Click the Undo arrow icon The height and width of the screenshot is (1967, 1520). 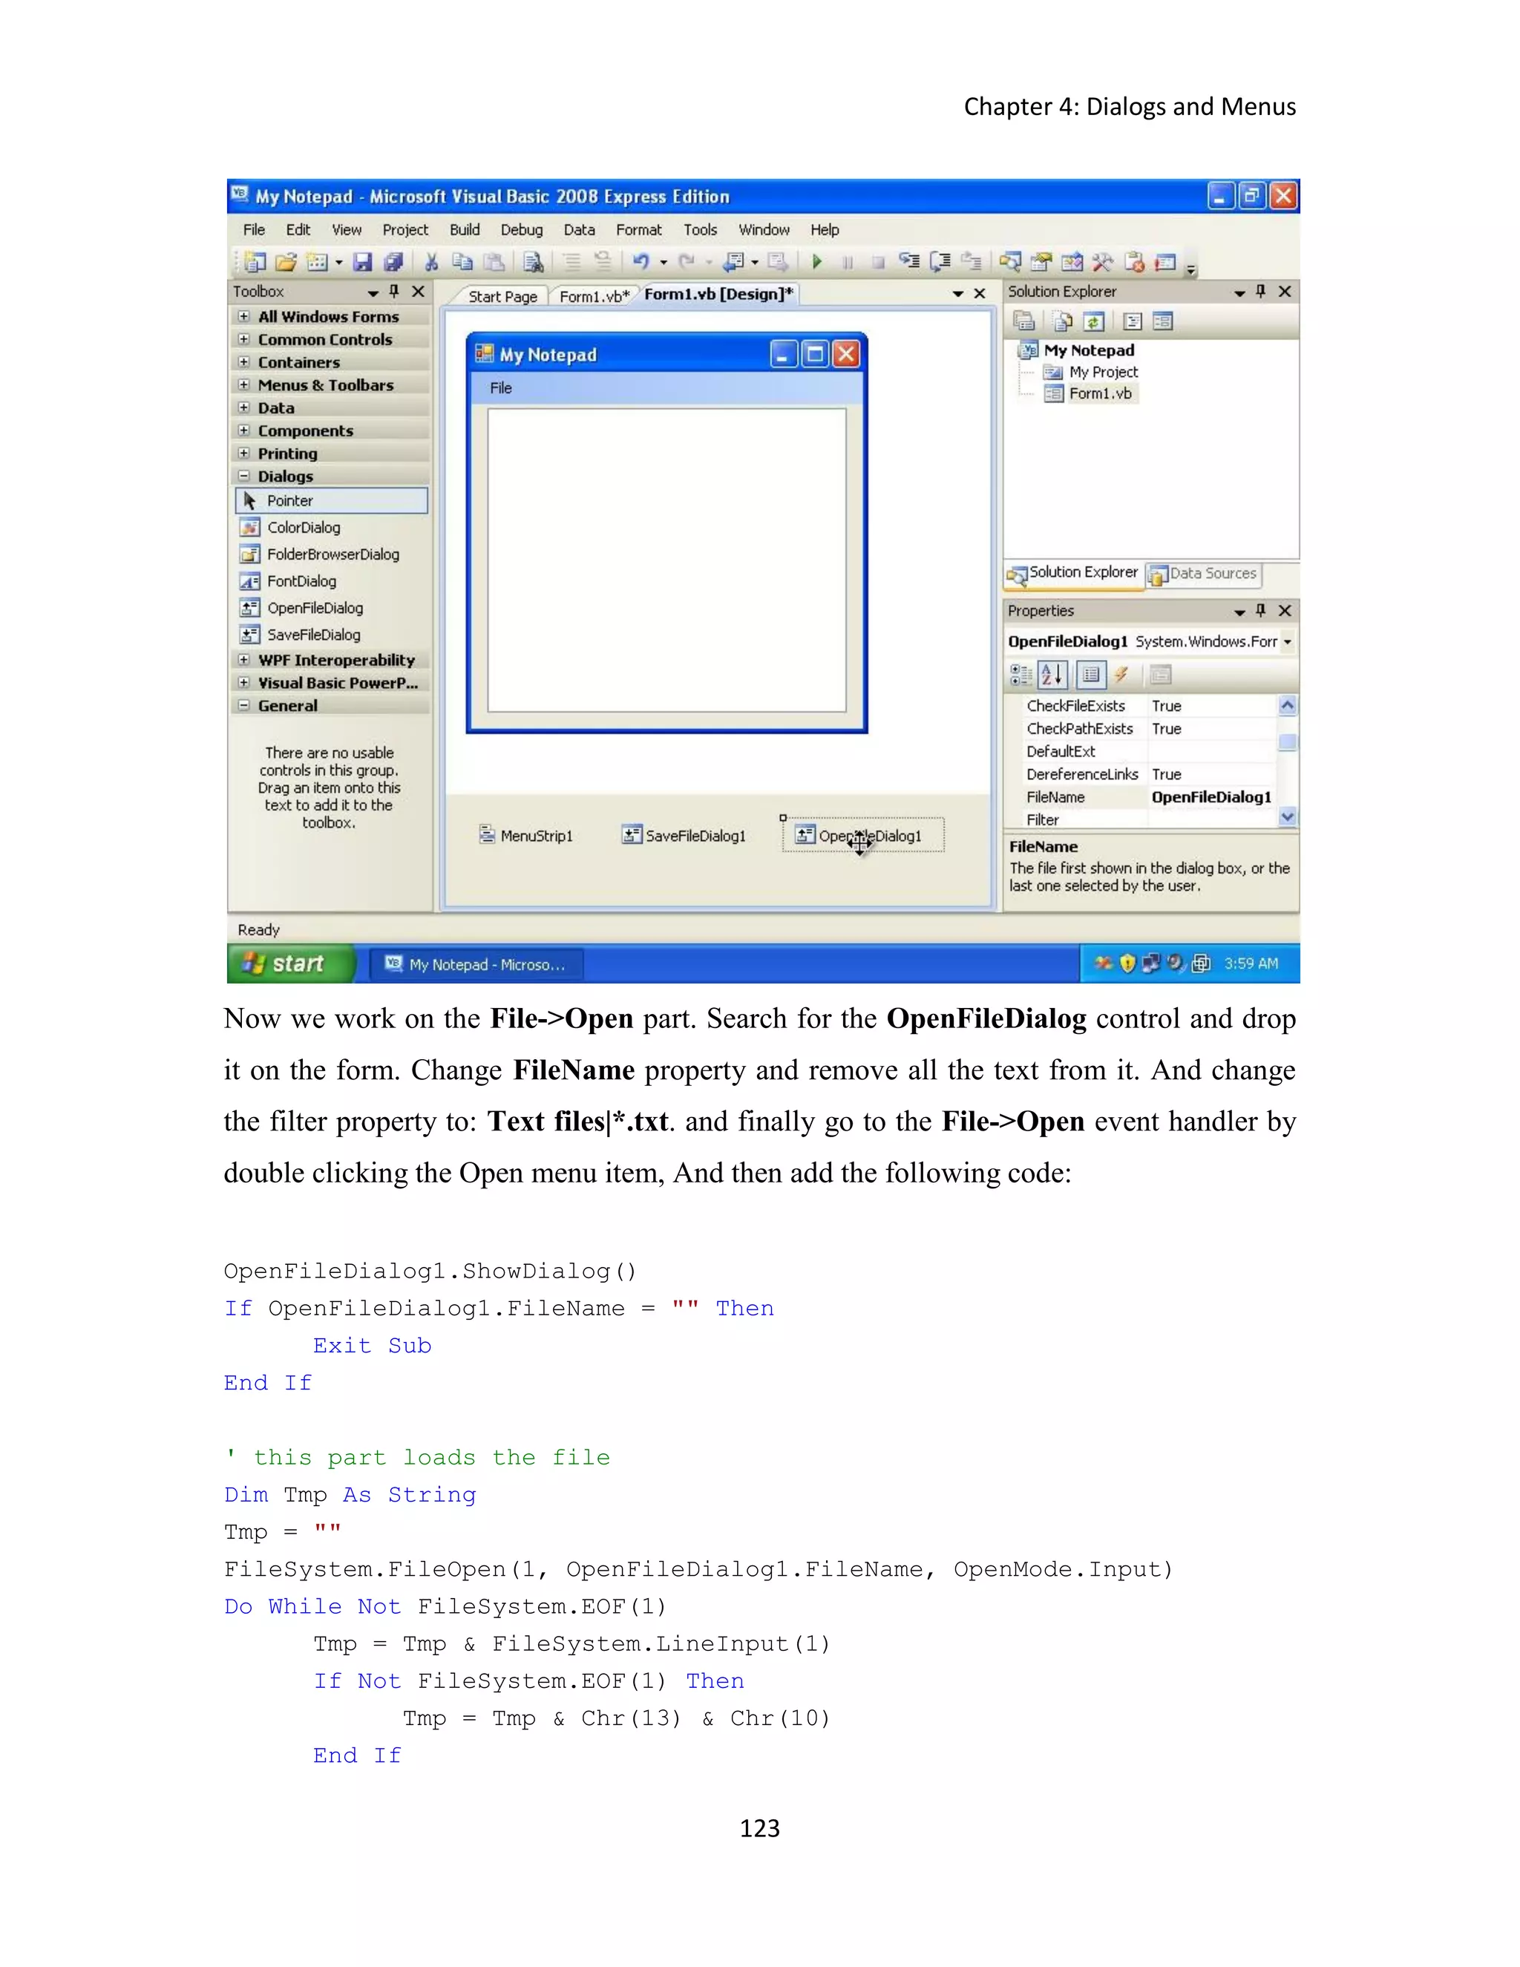click(x=641, y=262)
